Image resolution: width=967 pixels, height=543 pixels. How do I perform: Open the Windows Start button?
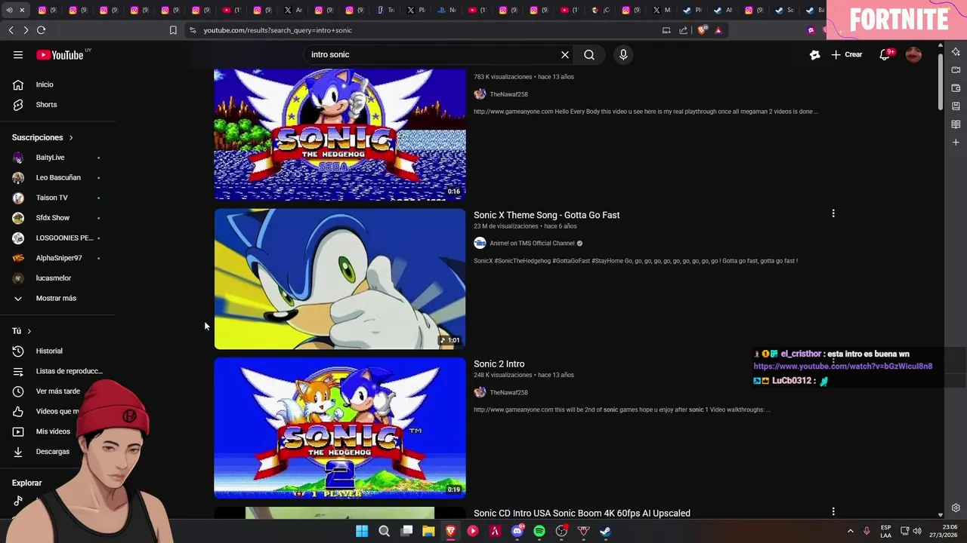[x=362, y=531]
